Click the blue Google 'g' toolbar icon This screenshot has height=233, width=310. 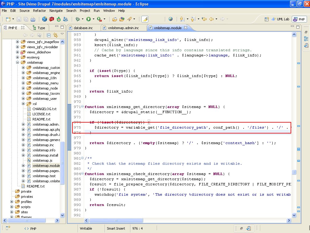[45, 19]
